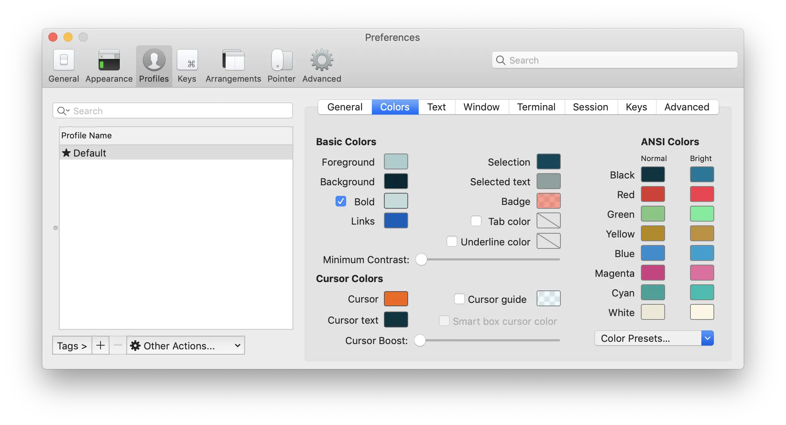Image resolution: width=786 pixels, height=425 pixels.
Task: Enable the Cursor guide checkbox
Action: coord(459,299)
